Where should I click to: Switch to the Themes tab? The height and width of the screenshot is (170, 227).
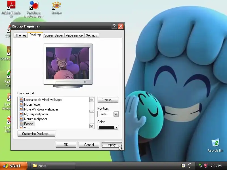click(x=21, y=35)
